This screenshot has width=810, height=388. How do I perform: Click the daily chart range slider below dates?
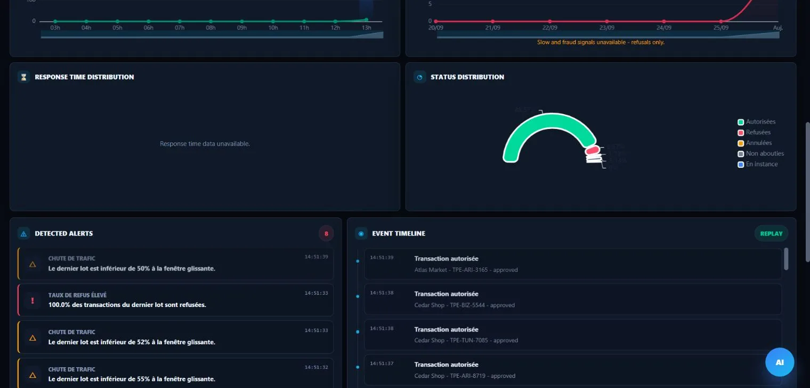(608, 35)
